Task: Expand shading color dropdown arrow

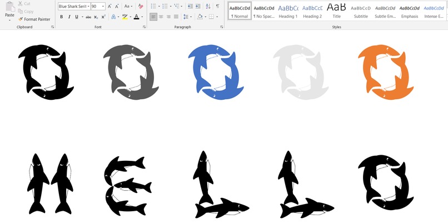Action: coord(206,17)
